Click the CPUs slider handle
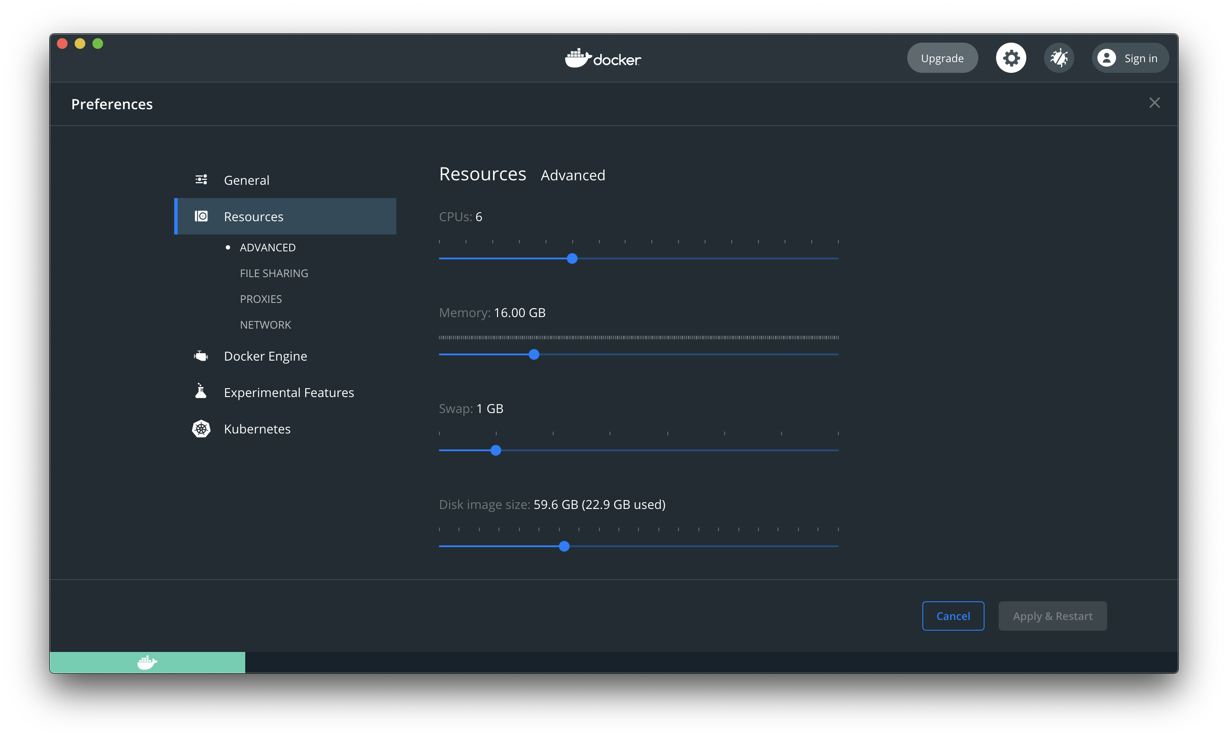Screen dimensions: 1228x739 pos(572,258)
